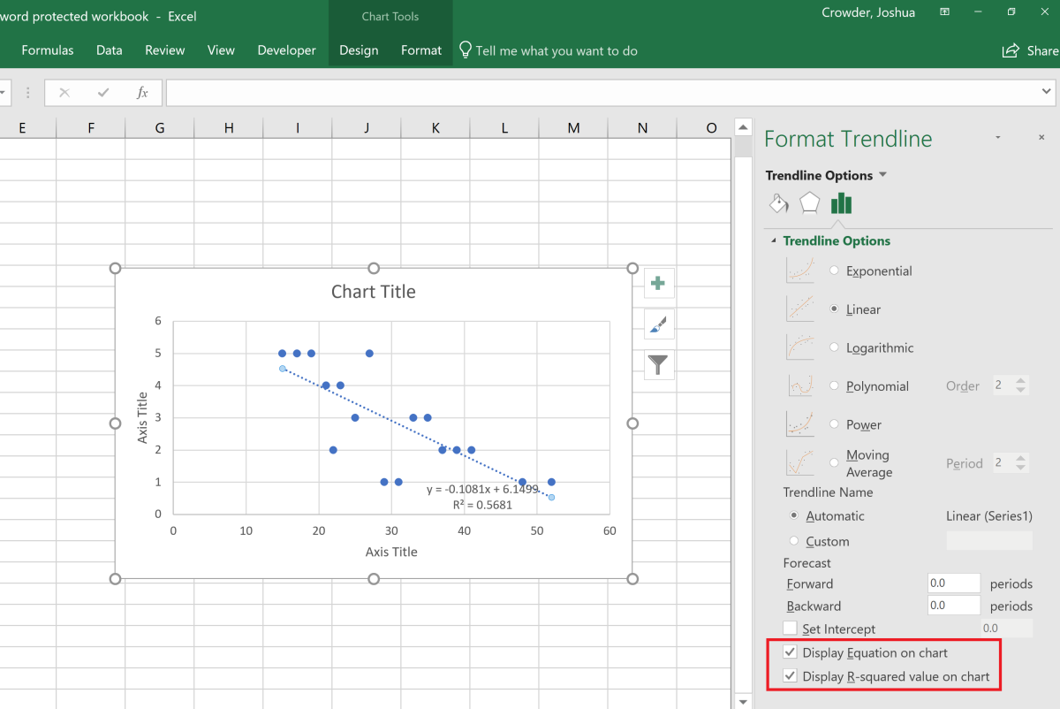Select the Trendline Options chart icon
The width and height of the screenshot is (1060, 709).
tap(840, 202)
